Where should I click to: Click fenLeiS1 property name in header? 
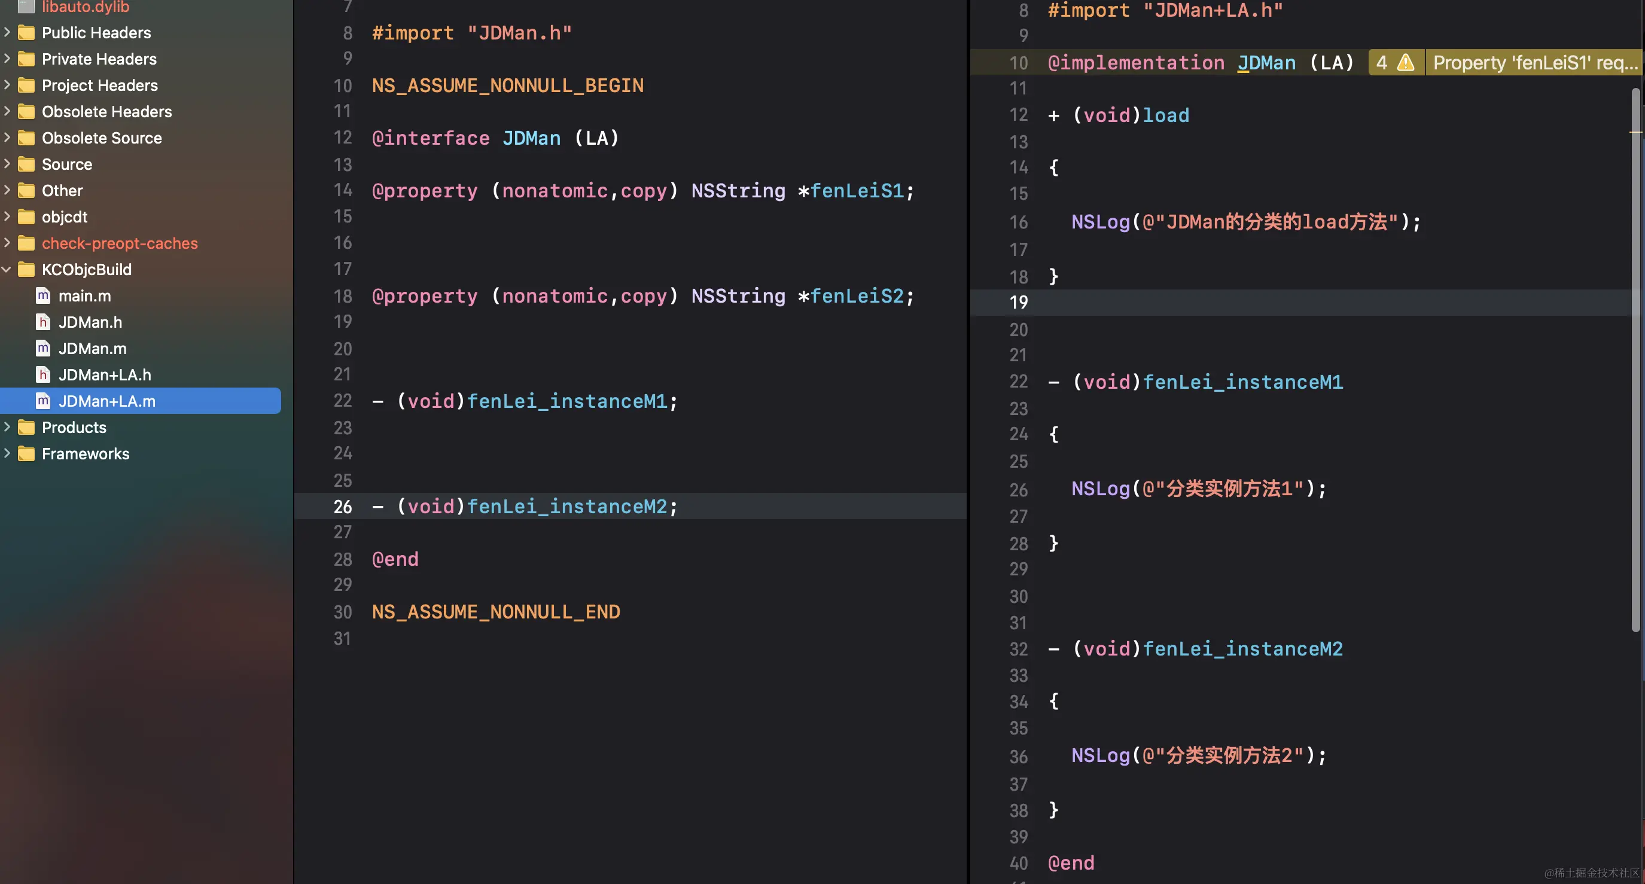click(x=857, y=190)
